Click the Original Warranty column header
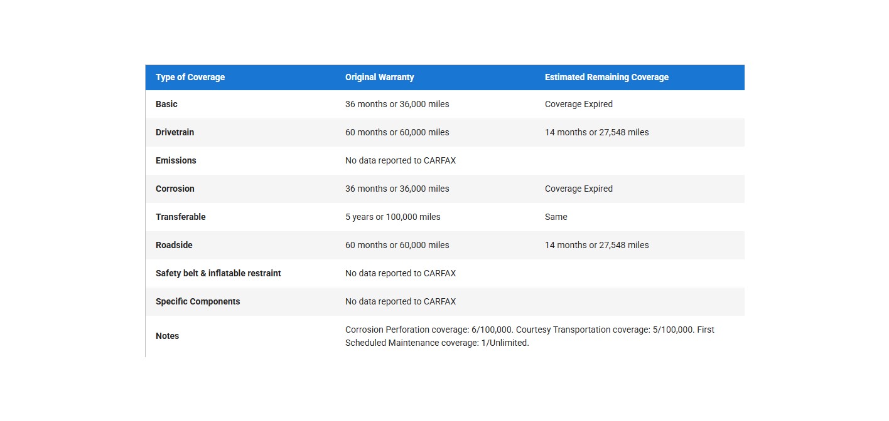Viewport: 889px width, 421px height. 379,77
